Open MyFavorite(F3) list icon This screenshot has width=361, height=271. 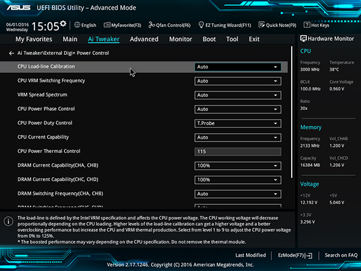tap(107, 25)
